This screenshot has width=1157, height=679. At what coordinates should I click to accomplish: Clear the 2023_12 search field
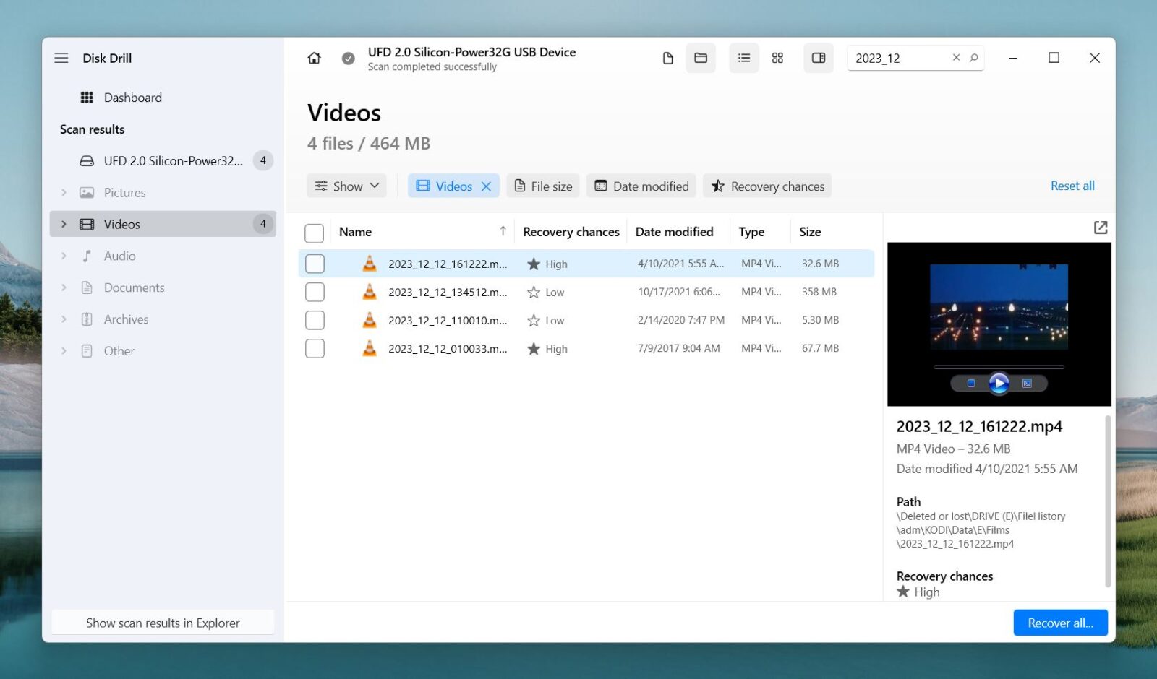pos(956,57)
